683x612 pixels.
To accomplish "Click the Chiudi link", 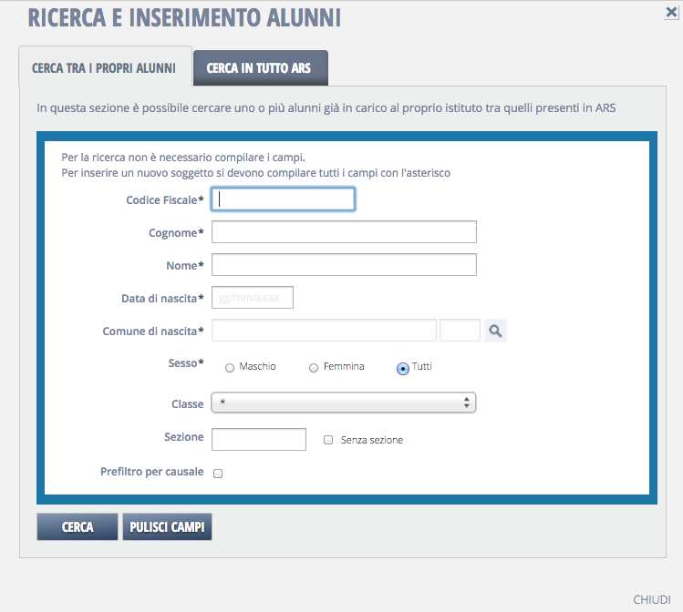I will coord(652,599).
